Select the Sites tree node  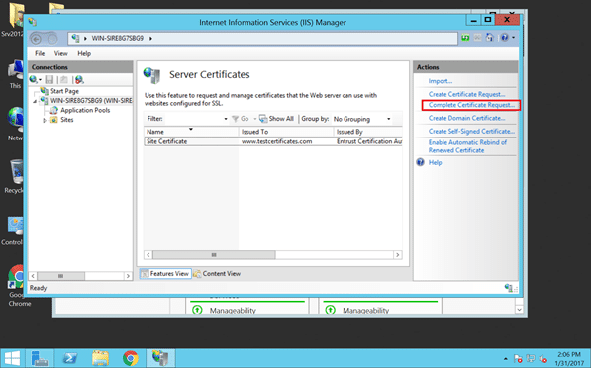point(67,120)
